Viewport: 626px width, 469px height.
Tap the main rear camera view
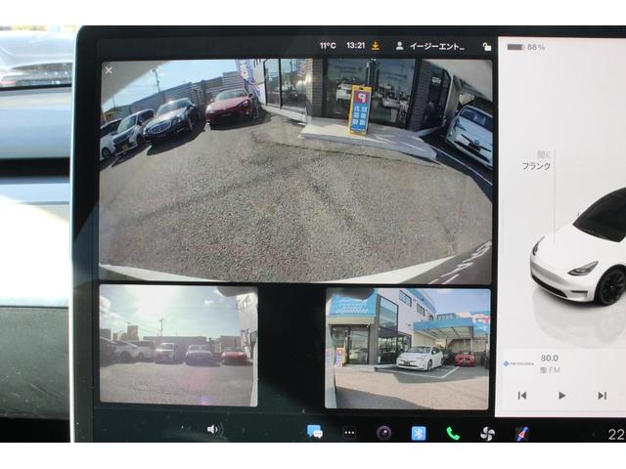[x=295, y=171]
